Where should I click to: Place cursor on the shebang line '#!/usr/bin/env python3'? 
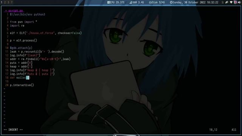[28, 14]
